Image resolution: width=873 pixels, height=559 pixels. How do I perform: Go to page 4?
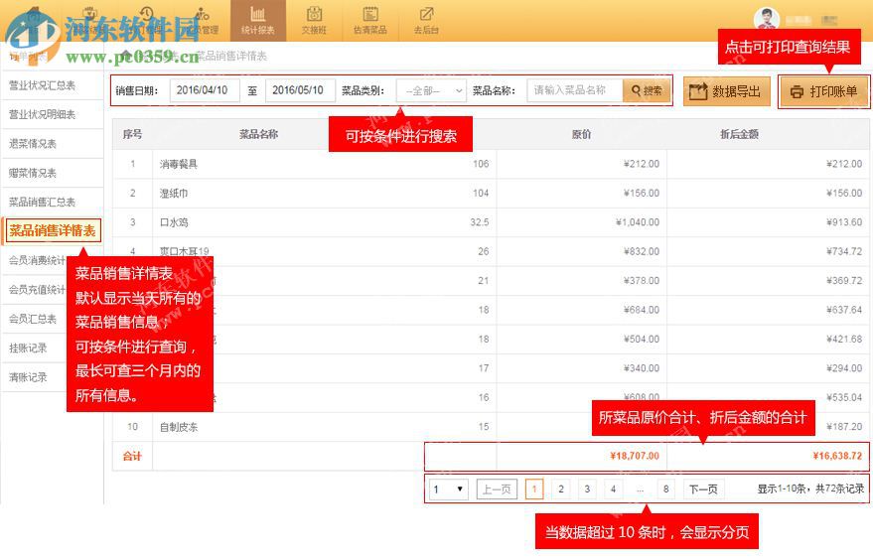pos(613,489)
